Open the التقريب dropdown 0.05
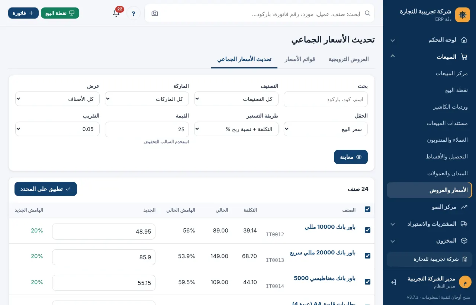 click(57, 129)
